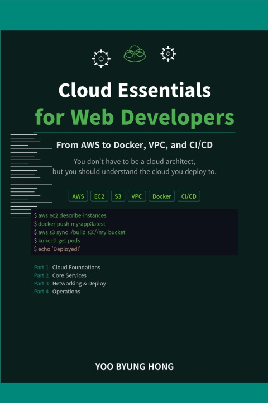Click 'Part 1' label

[x=41, y=268]
